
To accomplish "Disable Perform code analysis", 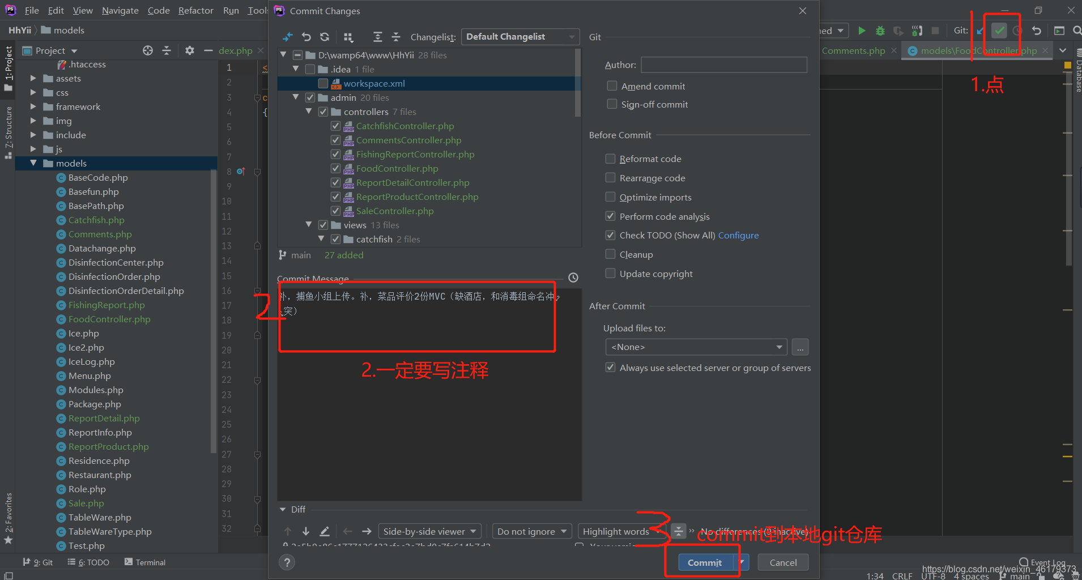I will coord(611,216).
